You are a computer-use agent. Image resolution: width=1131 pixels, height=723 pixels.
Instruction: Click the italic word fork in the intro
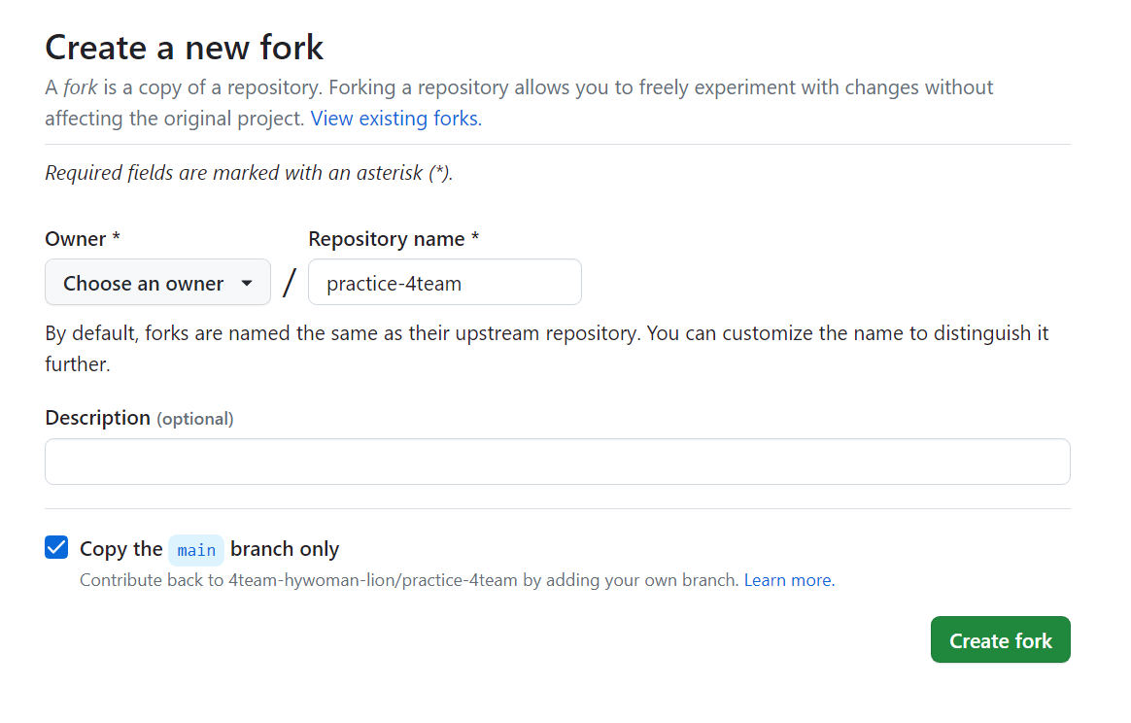(x=80, y=87)
